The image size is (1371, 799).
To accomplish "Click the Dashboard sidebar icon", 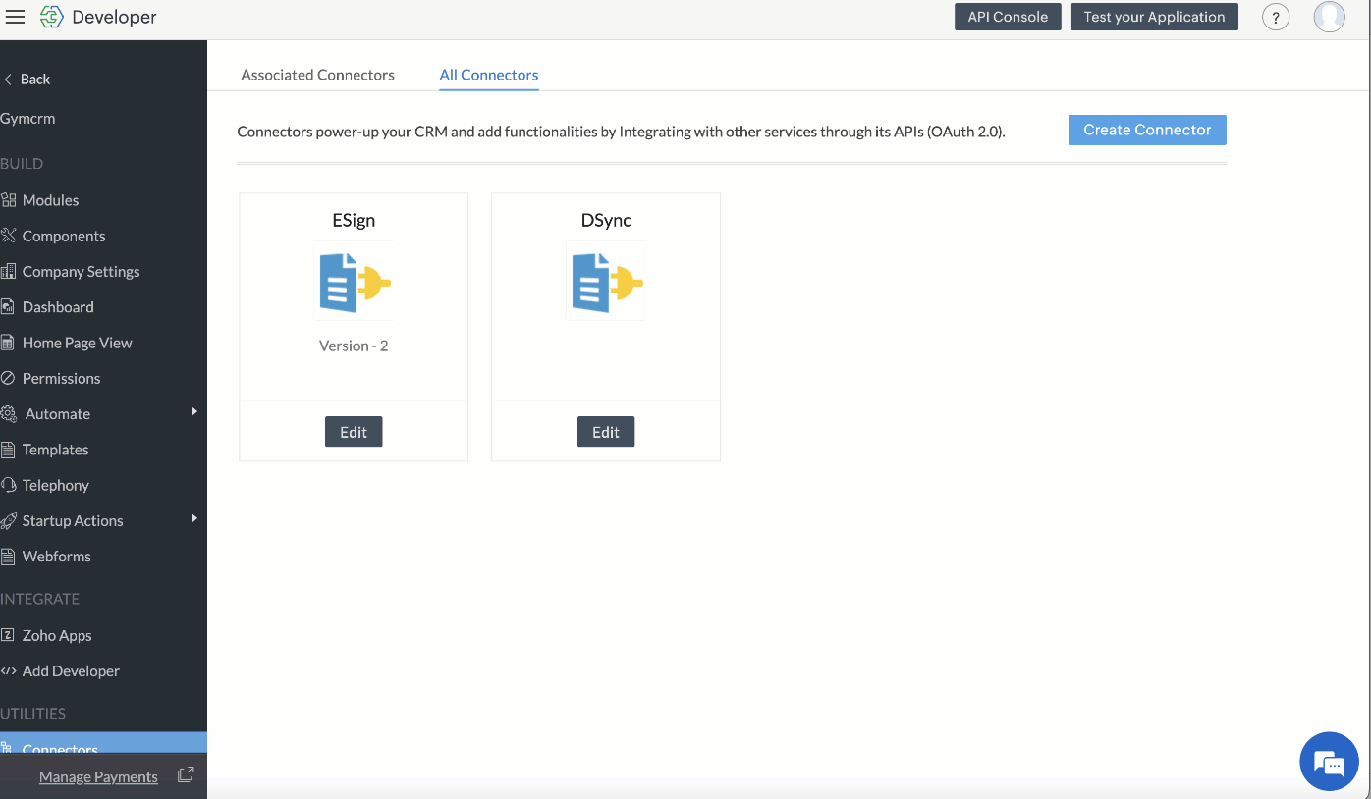I will pyautogui.click(x=8, y=307).
